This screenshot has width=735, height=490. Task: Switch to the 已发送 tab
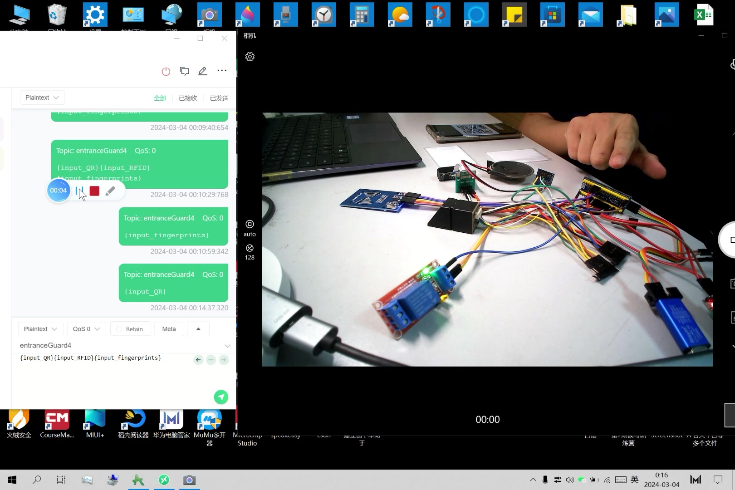[x=219, y=98]
